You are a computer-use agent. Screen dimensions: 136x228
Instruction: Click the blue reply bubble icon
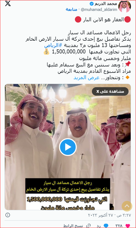coord(106,226)
